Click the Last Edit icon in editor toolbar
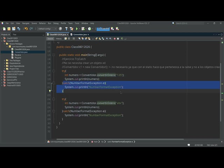The image size is (224, 168). point(65,38)
